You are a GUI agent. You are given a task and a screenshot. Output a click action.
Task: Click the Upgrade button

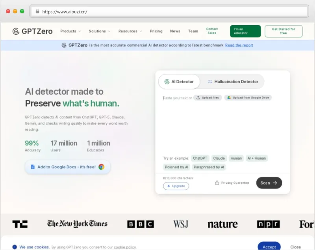(176, 186)
